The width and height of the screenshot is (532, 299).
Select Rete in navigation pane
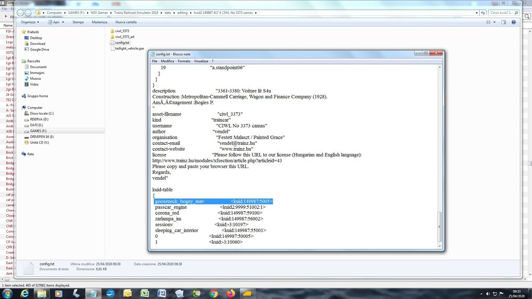(28, 154)
